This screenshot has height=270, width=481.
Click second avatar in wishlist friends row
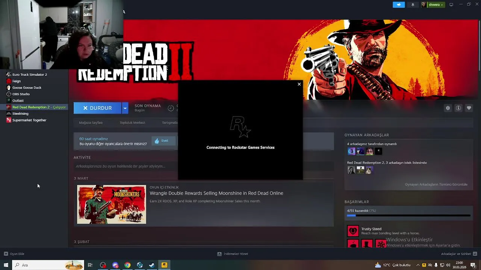(x=360, y=170)
